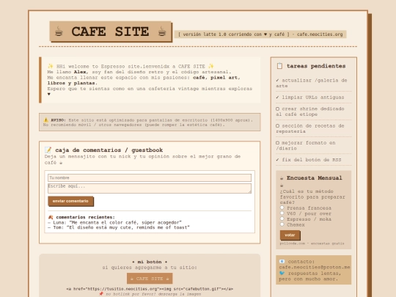This screenshot has height=297, width=396.
Task: Click the cafe.neocities@proton.me contact email
Action: tap(315, 267)
